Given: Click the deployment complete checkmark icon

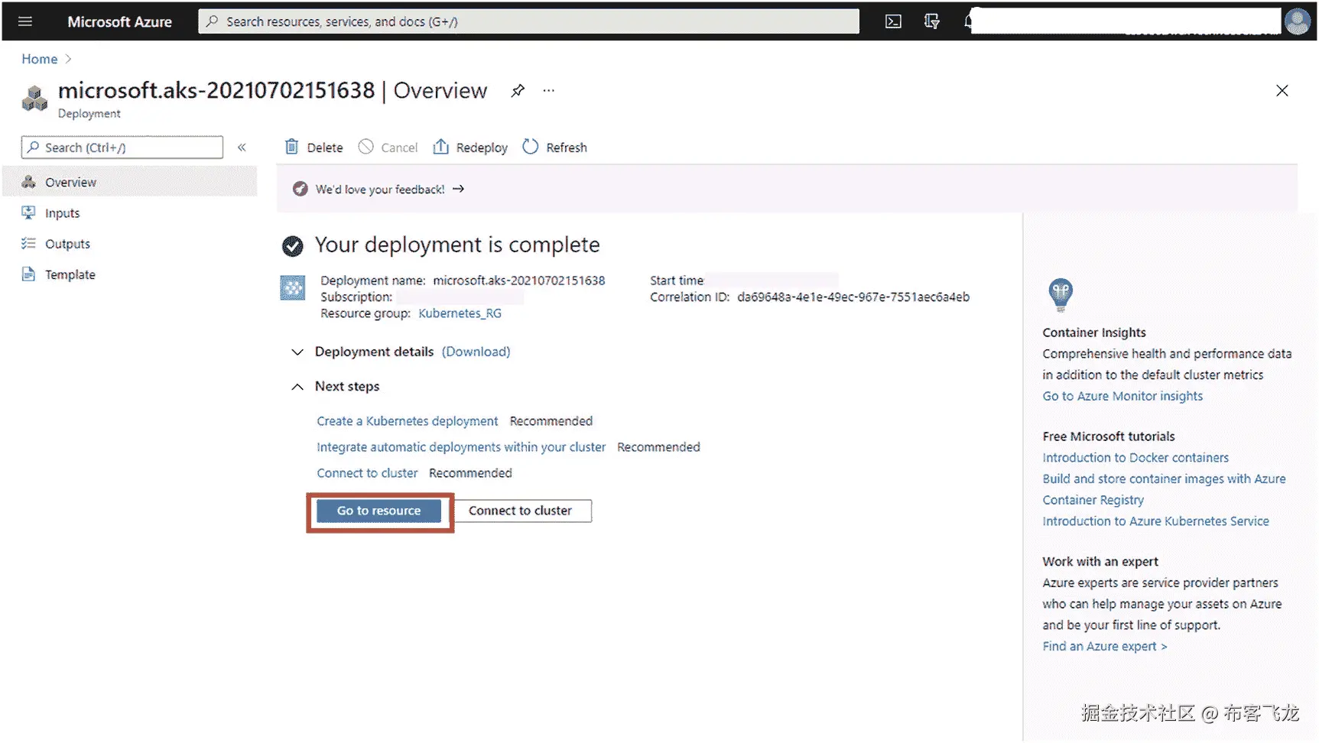Looking at the screenshot, I should point(293,245).
